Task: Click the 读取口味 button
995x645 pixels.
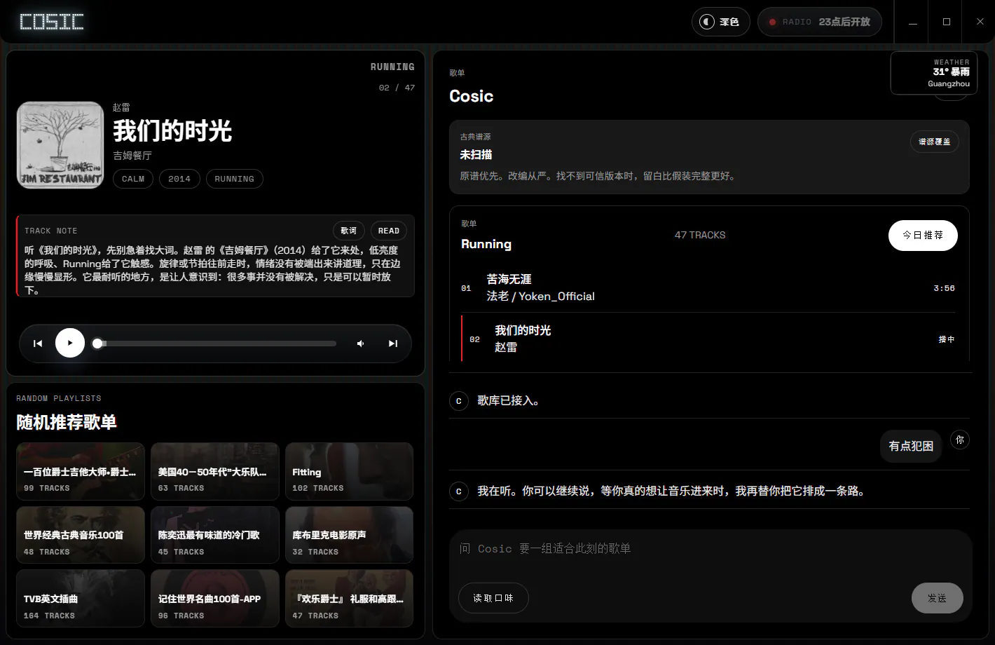Action: coord(493,598)
